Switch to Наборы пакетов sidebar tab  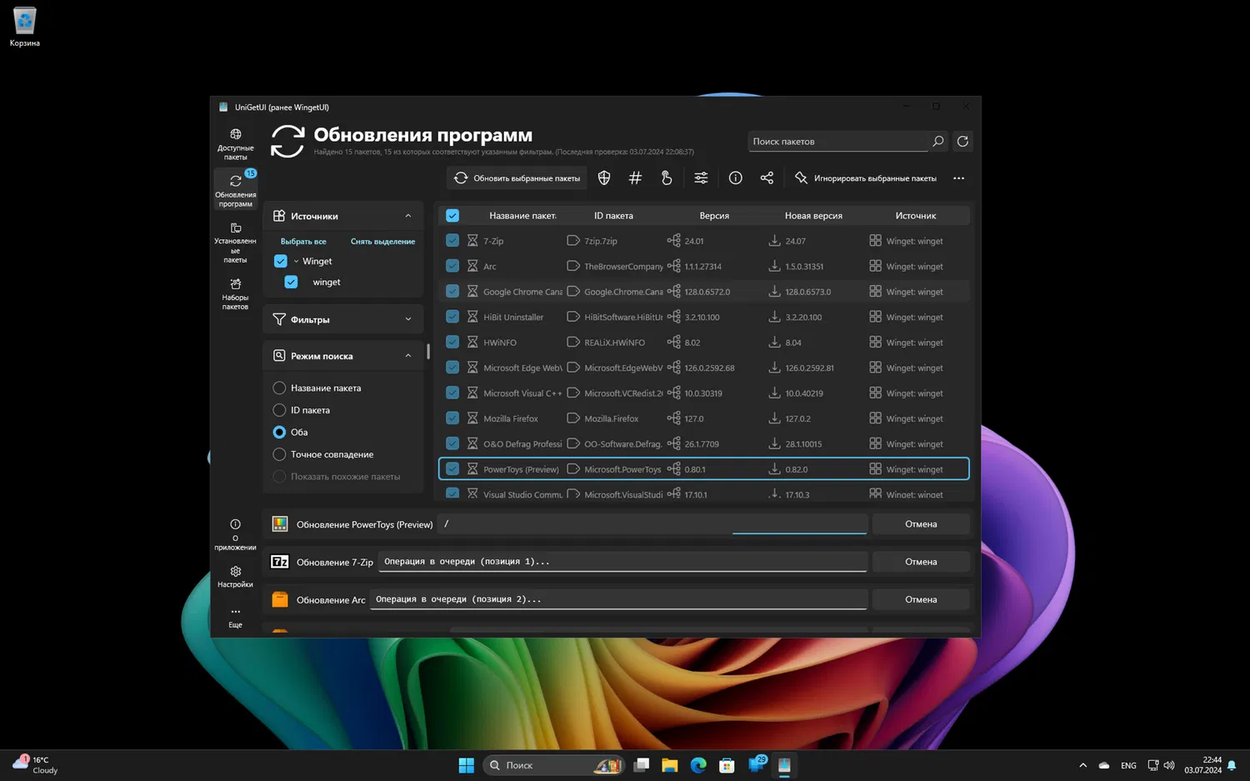click(x=236, y=293)
